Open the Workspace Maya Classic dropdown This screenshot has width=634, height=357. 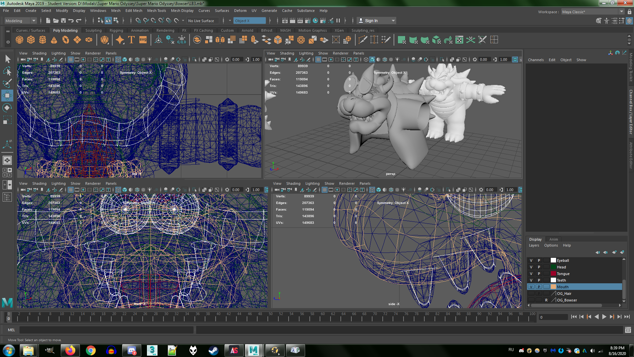pyautogui.click(x=593, y=12)
